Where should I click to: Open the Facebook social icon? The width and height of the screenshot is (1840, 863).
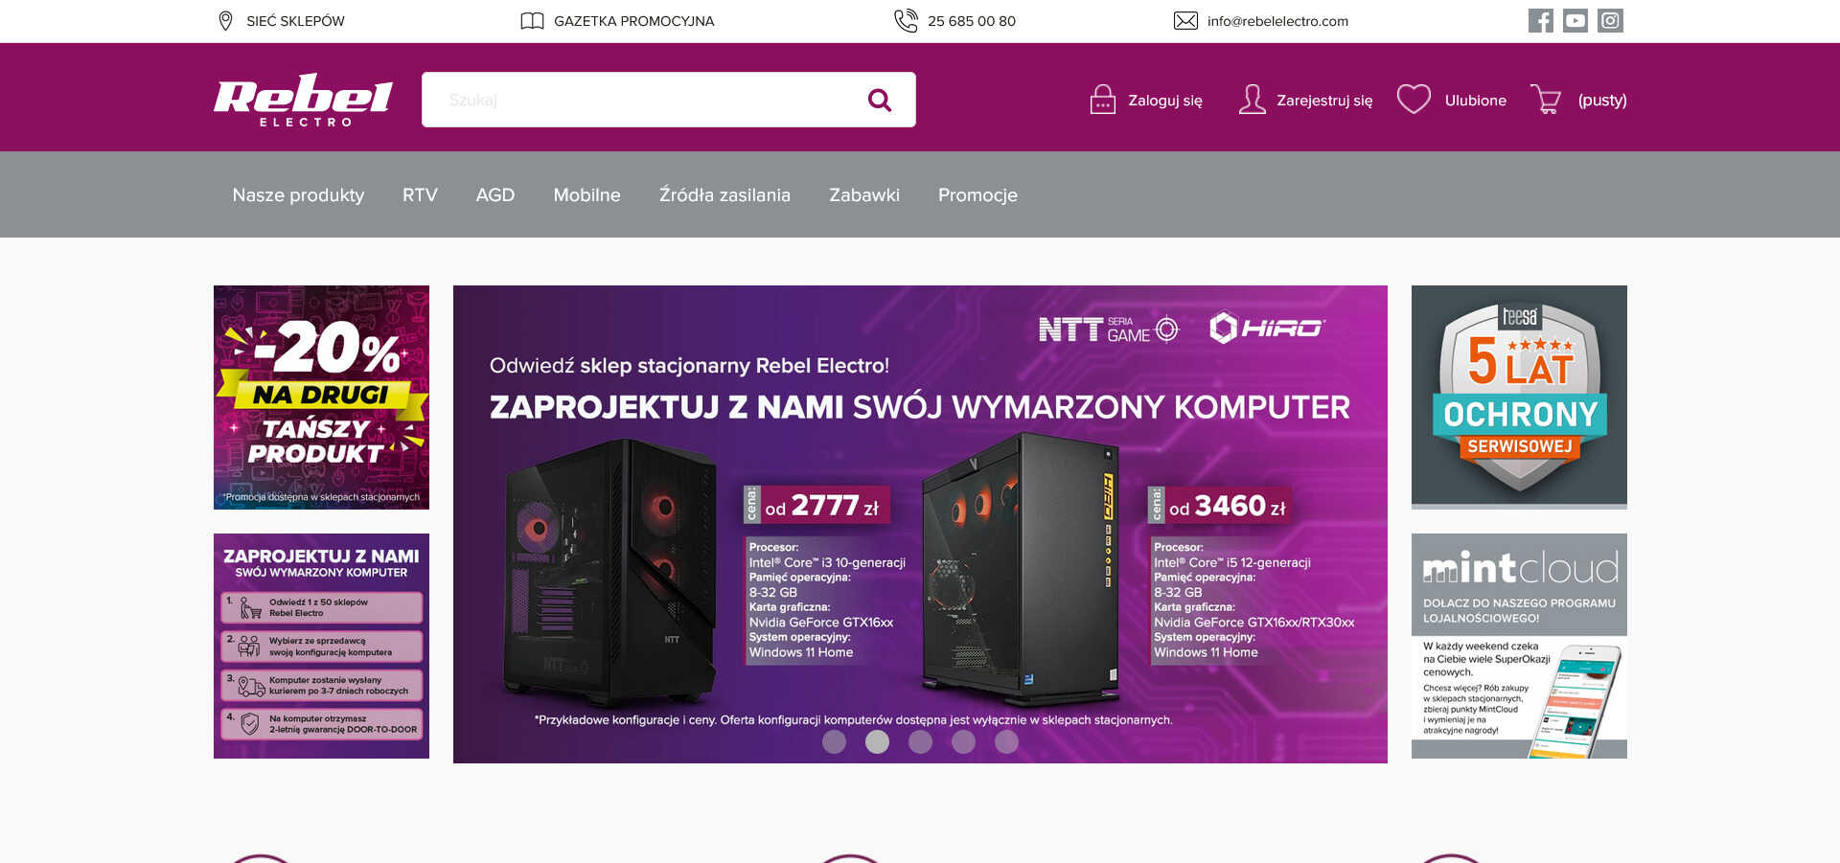1540,20
